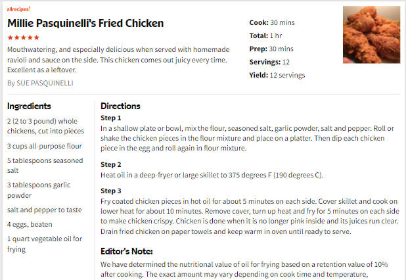Viewport: 406px width, 280px height.
Task: Click the allrecipes logo
Action: pyautogui.click(x=18, y=9)
